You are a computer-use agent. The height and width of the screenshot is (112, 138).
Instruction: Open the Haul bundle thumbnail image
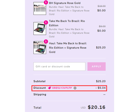[x=40, y=47]
